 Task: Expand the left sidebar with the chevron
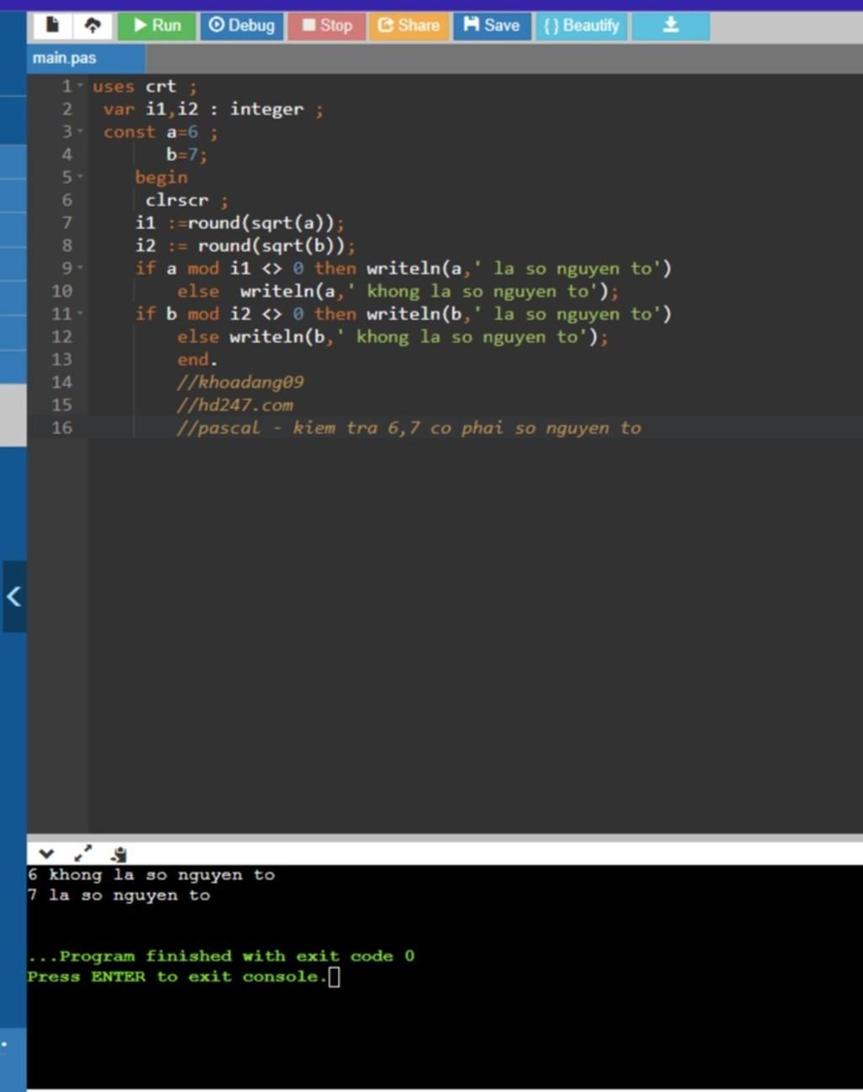pos(13,597)
